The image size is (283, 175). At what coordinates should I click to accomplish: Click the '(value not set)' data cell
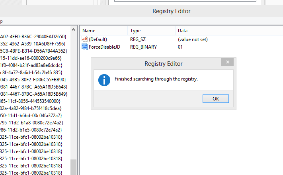[193, 39]
